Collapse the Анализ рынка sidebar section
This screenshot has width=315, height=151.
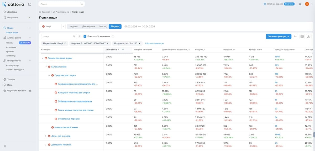coord(30,38)
